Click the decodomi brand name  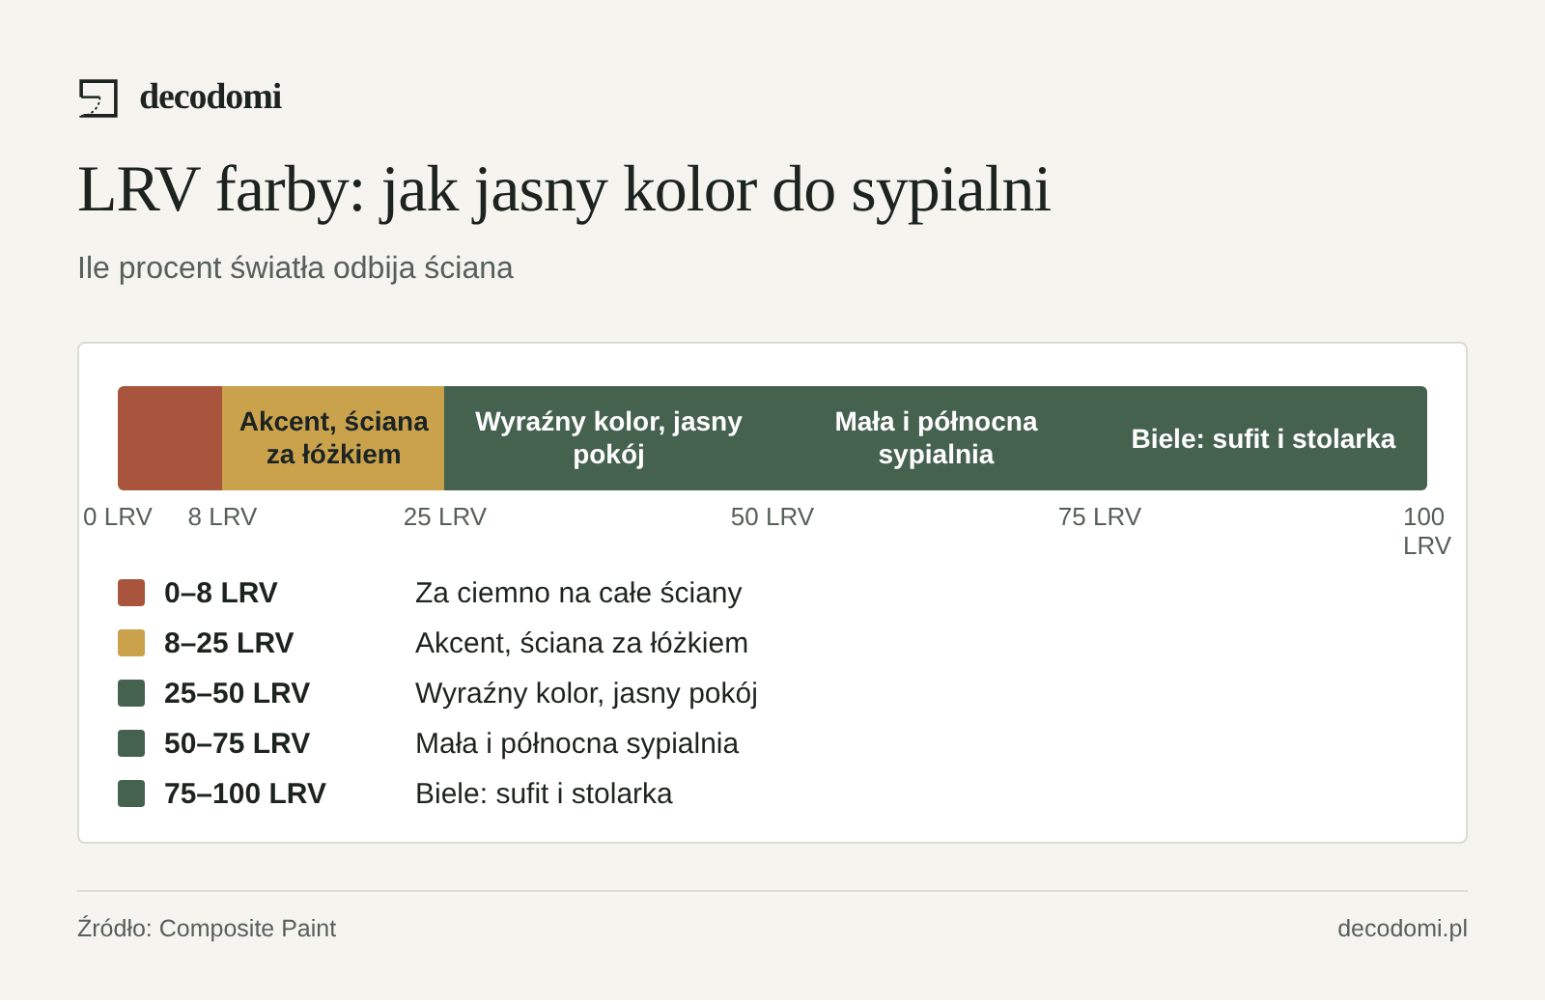[x=211, y=97]
